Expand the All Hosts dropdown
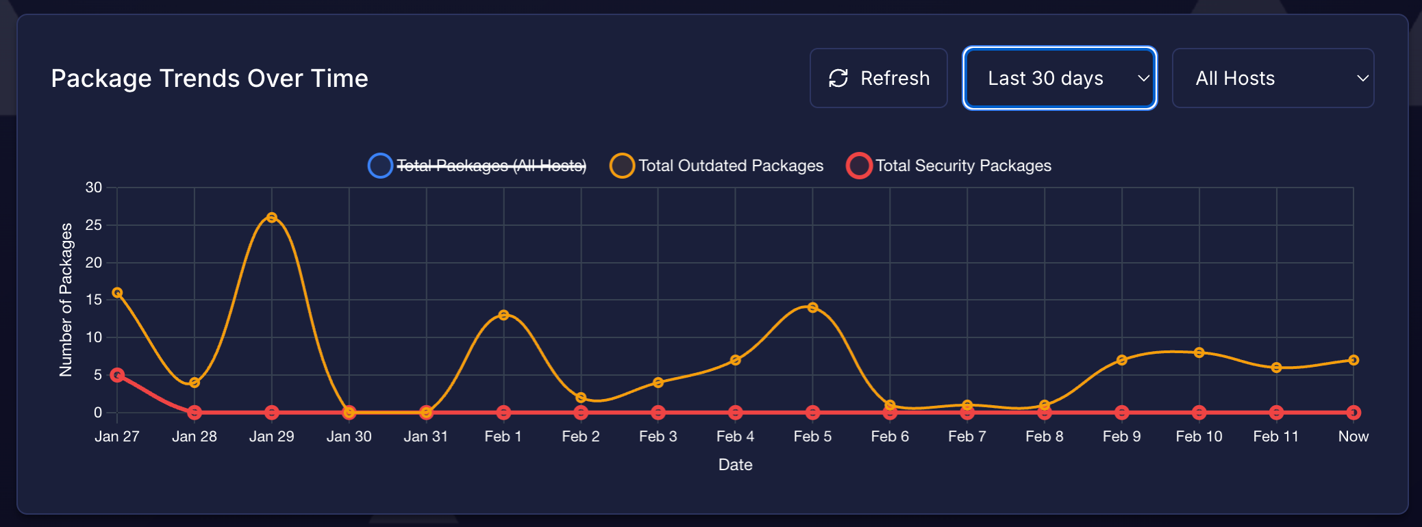 (1272, 79)
